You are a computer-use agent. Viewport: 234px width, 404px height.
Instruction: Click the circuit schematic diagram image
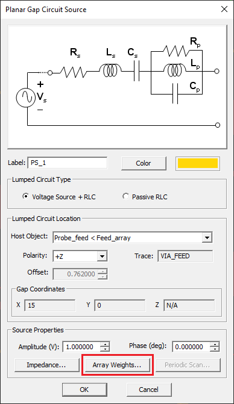pos(118,87)
